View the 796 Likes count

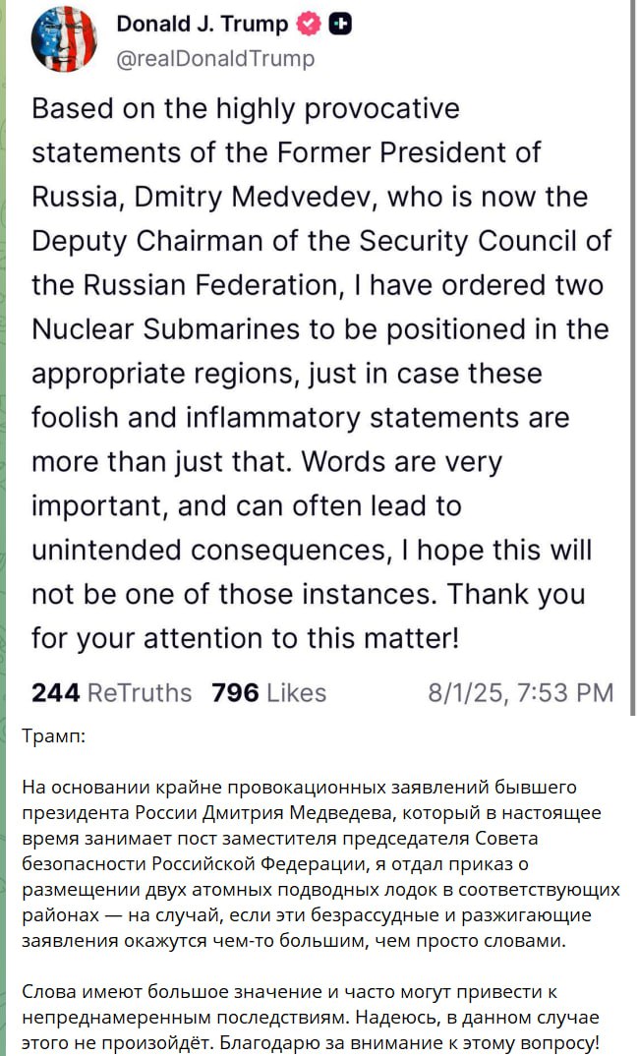[x=269, y=692]
